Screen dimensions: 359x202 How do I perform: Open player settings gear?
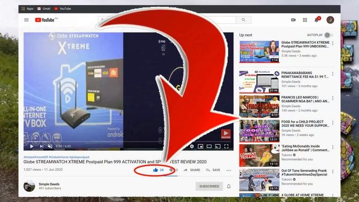point(192,146)
